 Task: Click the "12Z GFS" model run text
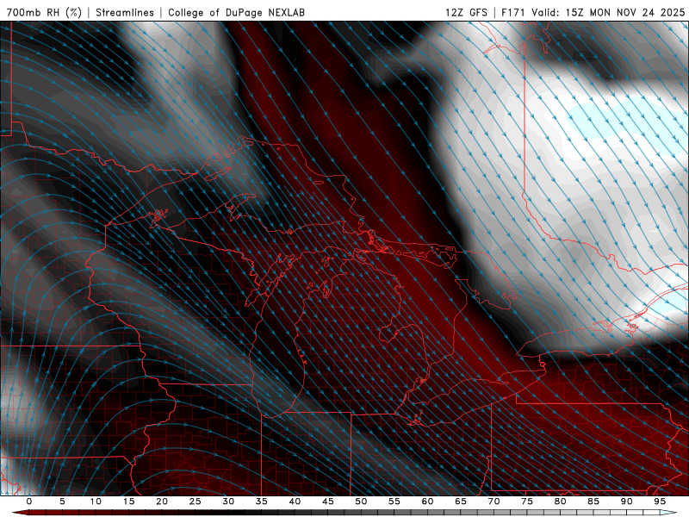pyautogui.click(x=466, y=12)
